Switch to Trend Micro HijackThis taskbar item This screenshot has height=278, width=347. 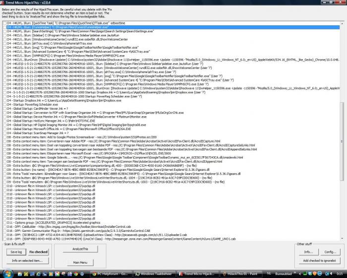pyautogui.click(x=197, y=274)
